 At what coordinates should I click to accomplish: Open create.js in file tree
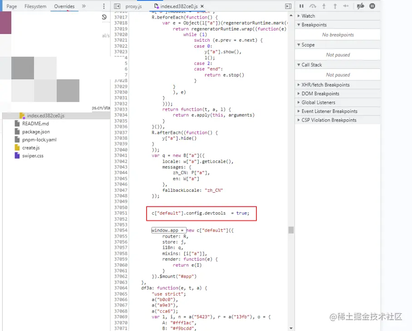pyautogui.click(x=31, y=148)
